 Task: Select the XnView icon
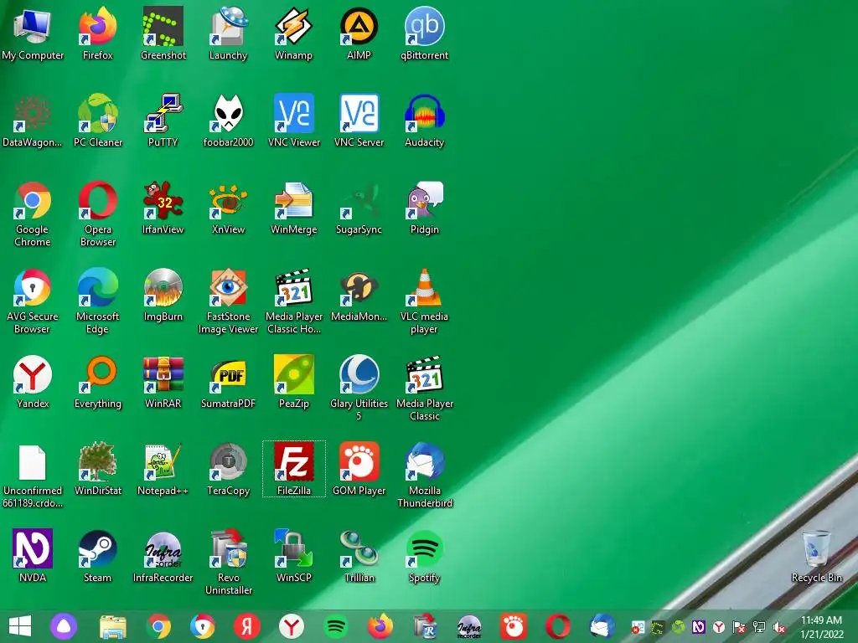[228, 208]
